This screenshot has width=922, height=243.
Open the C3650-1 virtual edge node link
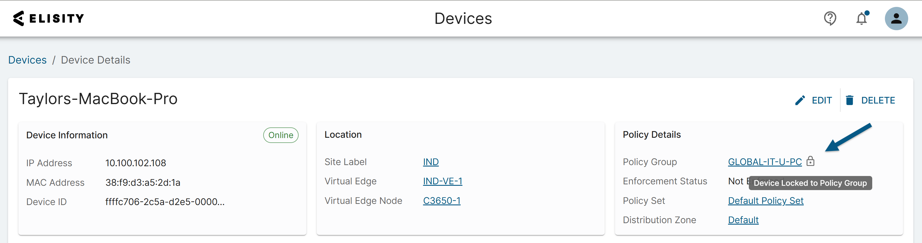[x=442, y=201]
